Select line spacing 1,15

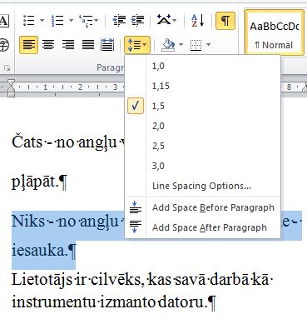[x=203, y=86]
